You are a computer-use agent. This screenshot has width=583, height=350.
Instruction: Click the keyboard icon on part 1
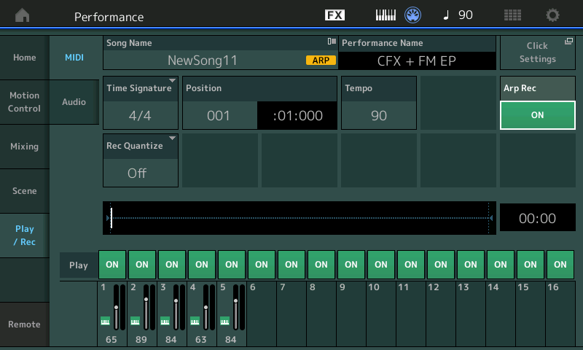(105, 321)
